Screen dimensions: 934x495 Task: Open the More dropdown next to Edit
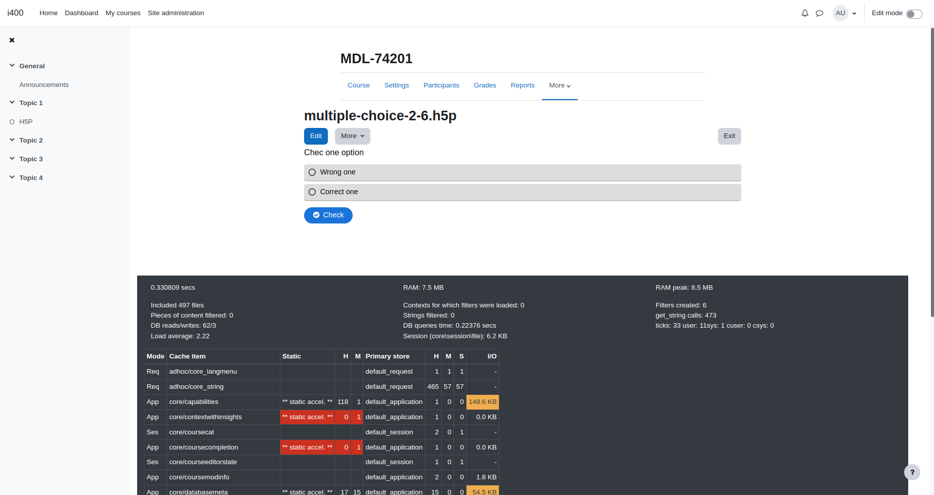(x=353, y=136)
